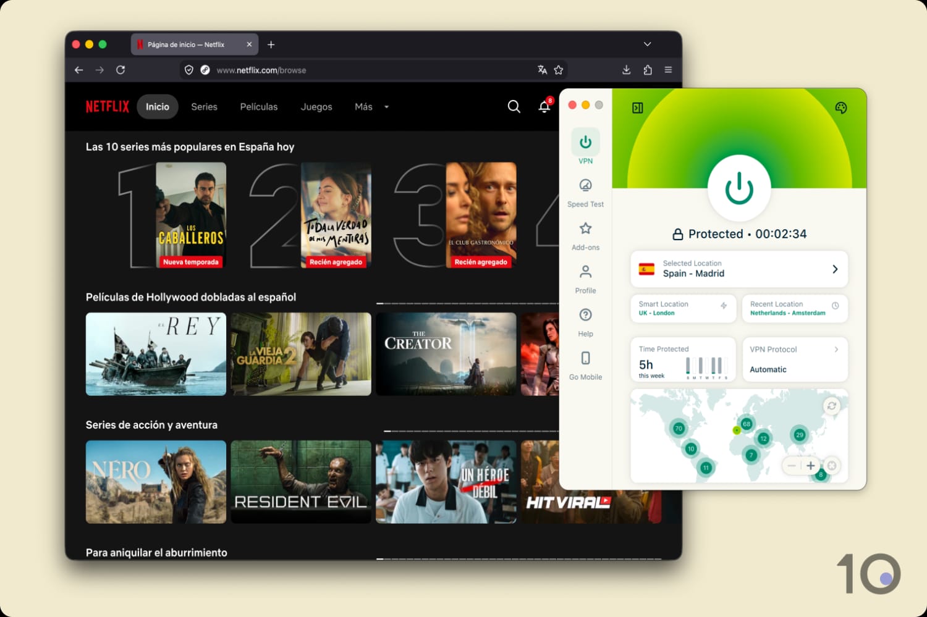Select the 68 servers cluster on map
The width and height of the screenshot is (927, 617).
click(747, 424)
